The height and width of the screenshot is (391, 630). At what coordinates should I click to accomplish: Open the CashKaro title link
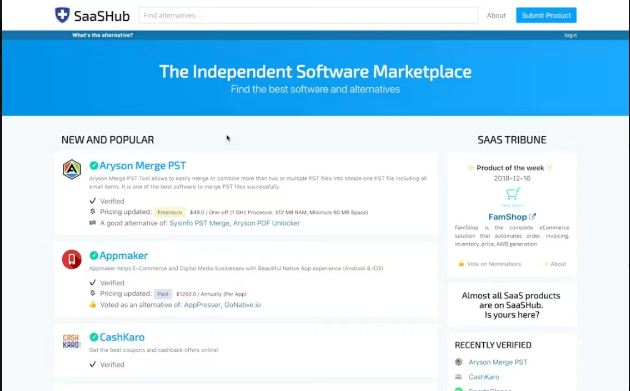[x=122, y=337]
